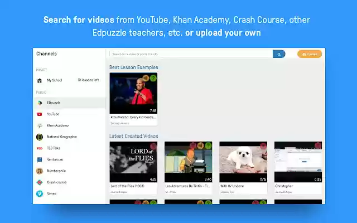The height and width of the screenshot is (223, 357).
Task: Click the 'Lord of the Flies (1963)' title
Action: 128,186
